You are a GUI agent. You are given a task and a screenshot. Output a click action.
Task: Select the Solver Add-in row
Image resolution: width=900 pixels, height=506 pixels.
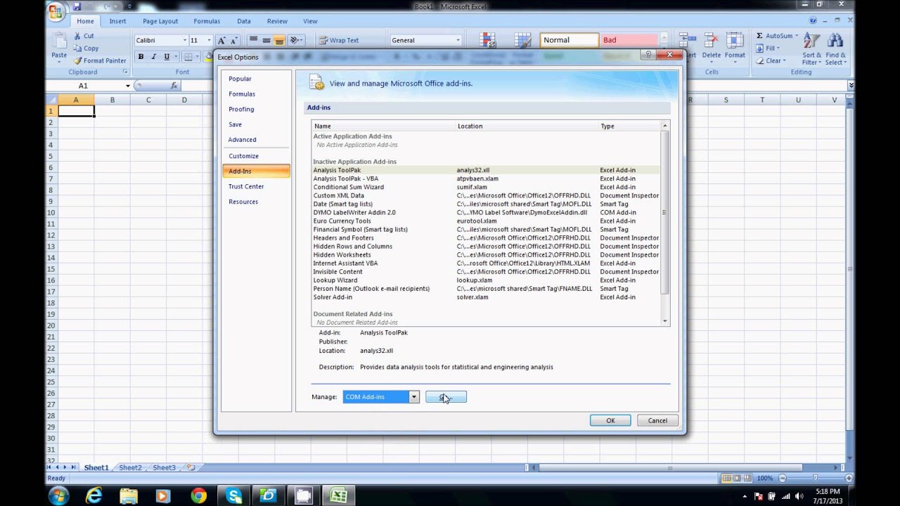pyautogui.click(x=486, y=297)
